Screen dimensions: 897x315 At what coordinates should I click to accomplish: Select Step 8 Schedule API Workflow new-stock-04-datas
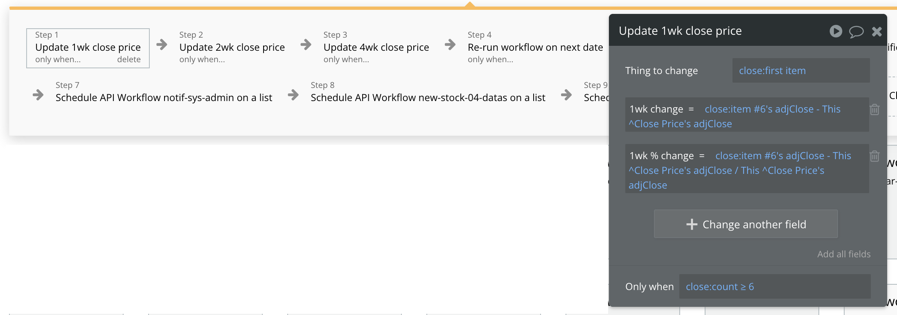[428, 92]
